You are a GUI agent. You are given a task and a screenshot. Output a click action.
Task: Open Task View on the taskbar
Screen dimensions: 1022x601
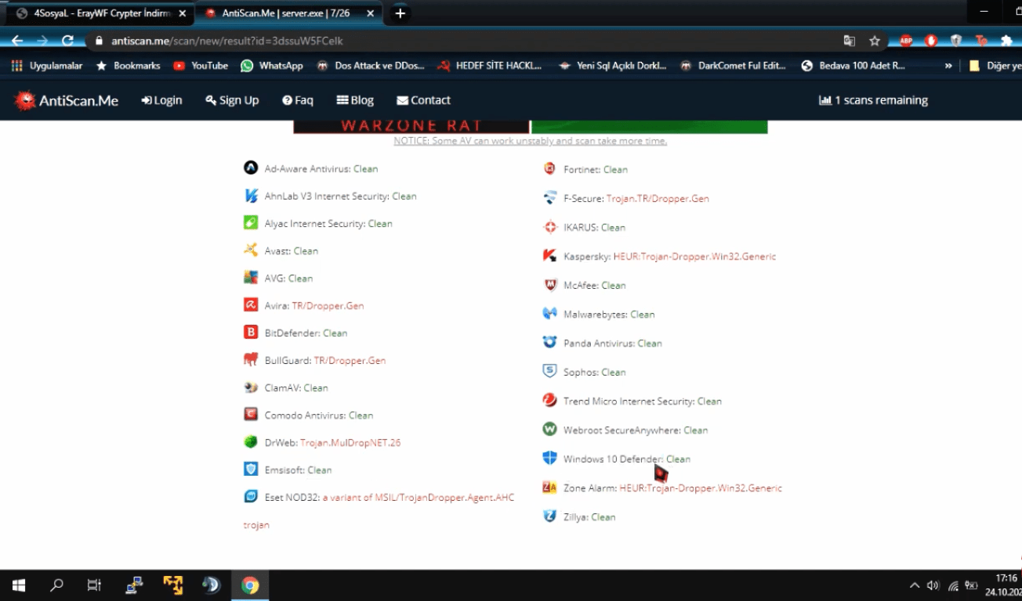click(94, 585)
